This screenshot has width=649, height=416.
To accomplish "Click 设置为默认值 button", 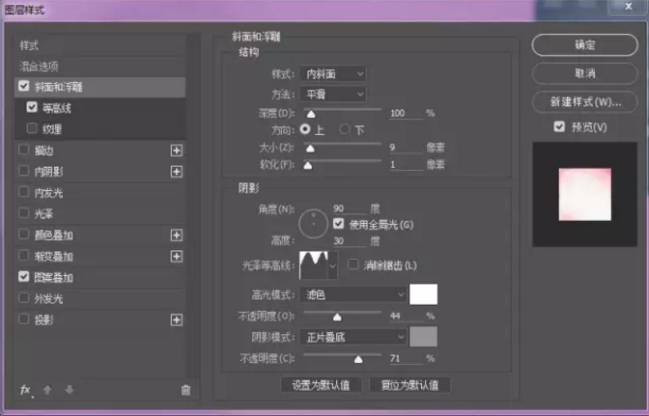I will click(322, 385).
